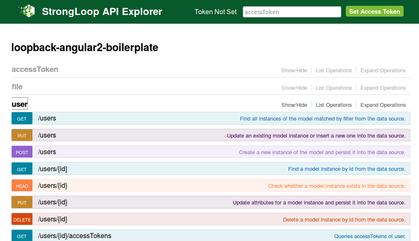Click /users path in the PUT row
This screenshot has height=241, width=419.
pyautogui.click(x=47, y=135)
